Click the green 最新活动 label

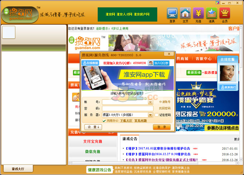coord(194,72)
